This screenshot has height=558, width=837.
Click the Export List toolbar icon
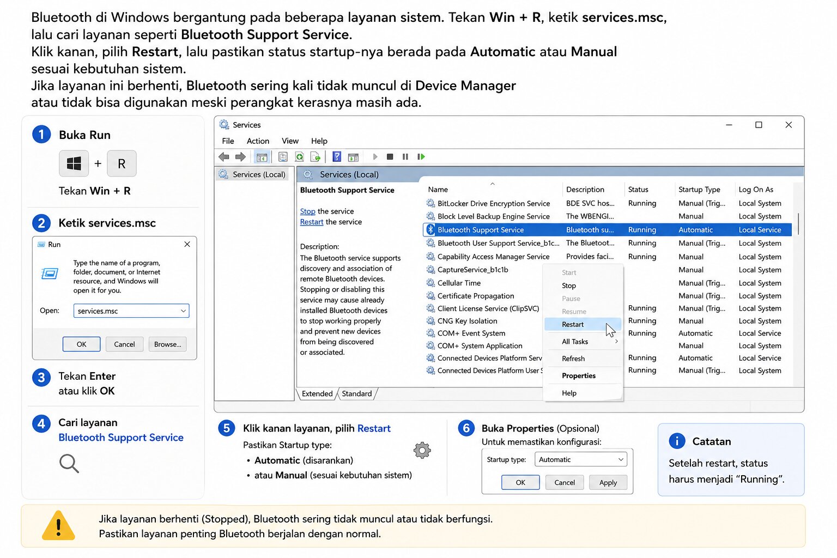tap(316, 157)
